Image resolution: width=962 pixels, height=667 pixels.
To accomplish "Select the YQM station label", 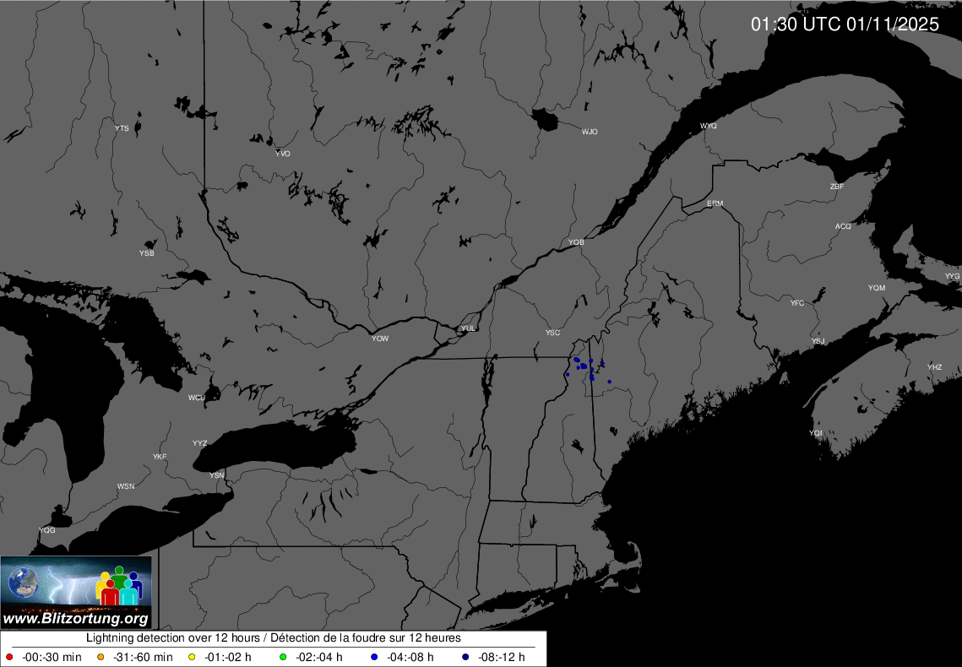I will (x=877, y=289).
